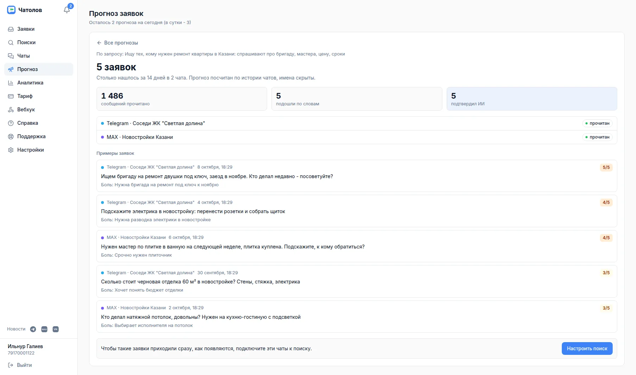Open the request about электрика в новостройку
The width and height of the screenshot is (636, 375).
point(357,211)
